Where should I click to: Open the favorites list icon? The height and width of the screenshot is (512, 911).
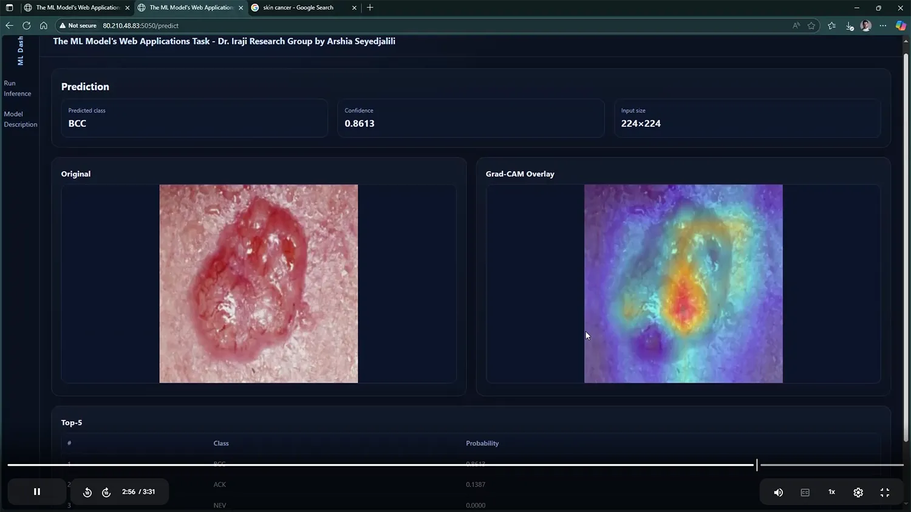[x=831, y=26]
